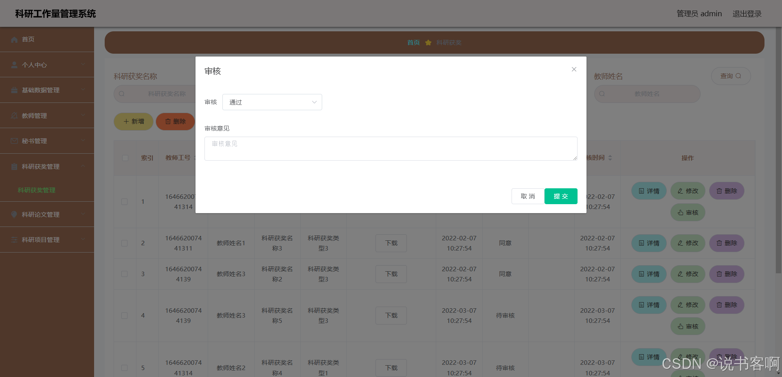This screenshot has width=782, height=377.
Task: Open the 科研论文管理 menu
Action: [47, 214]
